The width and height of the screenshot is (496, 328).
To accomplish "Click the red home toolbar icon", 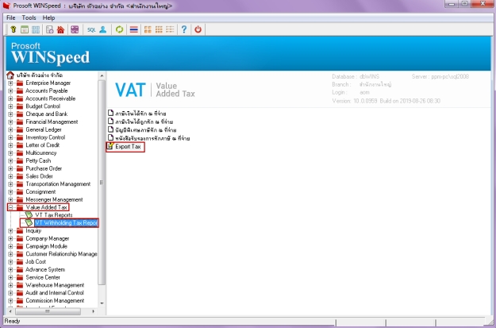I will [x=60, y=29].
